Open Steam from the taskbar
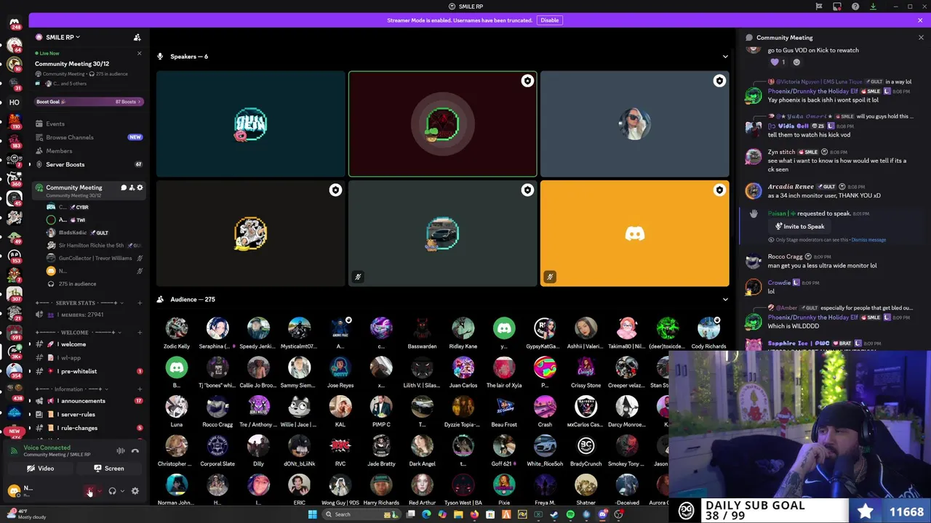Viewport: 931px width, 523px height. pyautogui.click(x=554, y=514)
